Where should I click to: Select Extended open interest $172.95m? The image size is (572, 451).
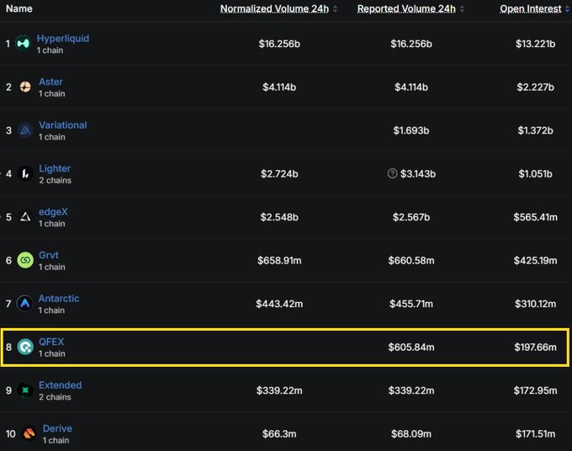[x=535, y=390]
